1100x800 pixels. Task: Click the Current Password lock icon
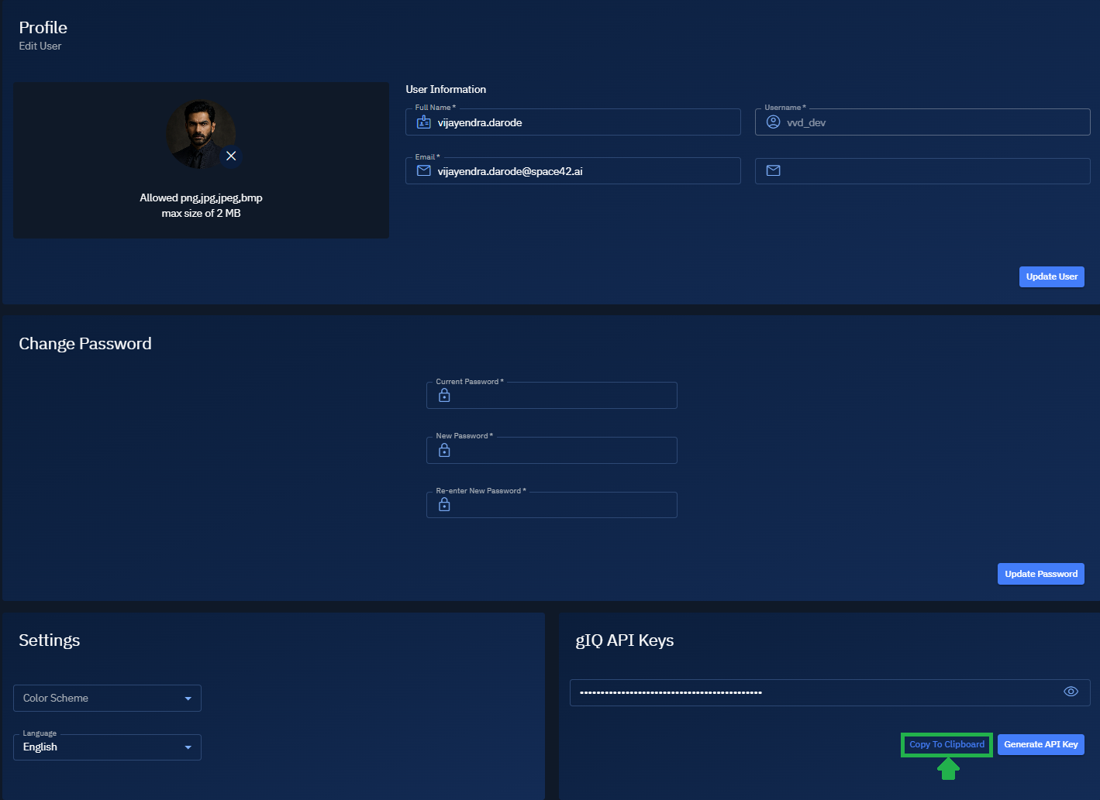click(443, 395)
